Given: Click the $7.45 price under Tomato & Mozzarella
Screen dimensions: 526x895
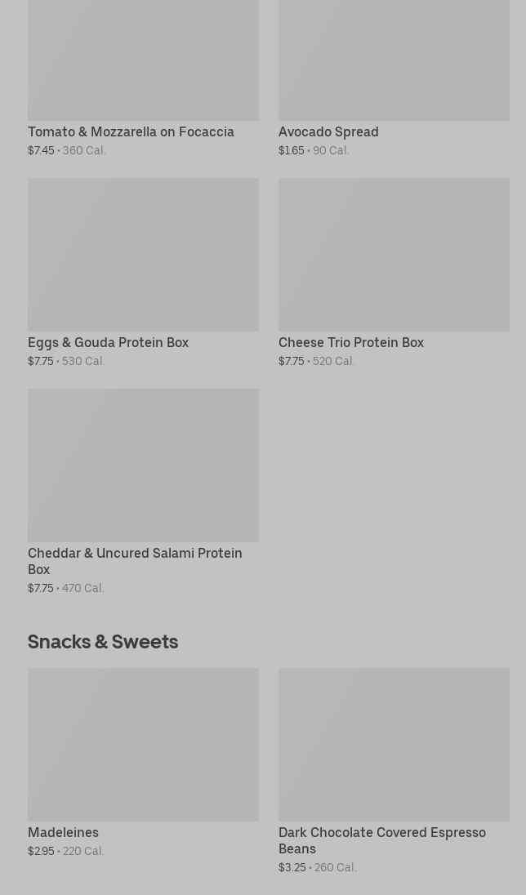Looking at the screenshot, I should 41,151.
